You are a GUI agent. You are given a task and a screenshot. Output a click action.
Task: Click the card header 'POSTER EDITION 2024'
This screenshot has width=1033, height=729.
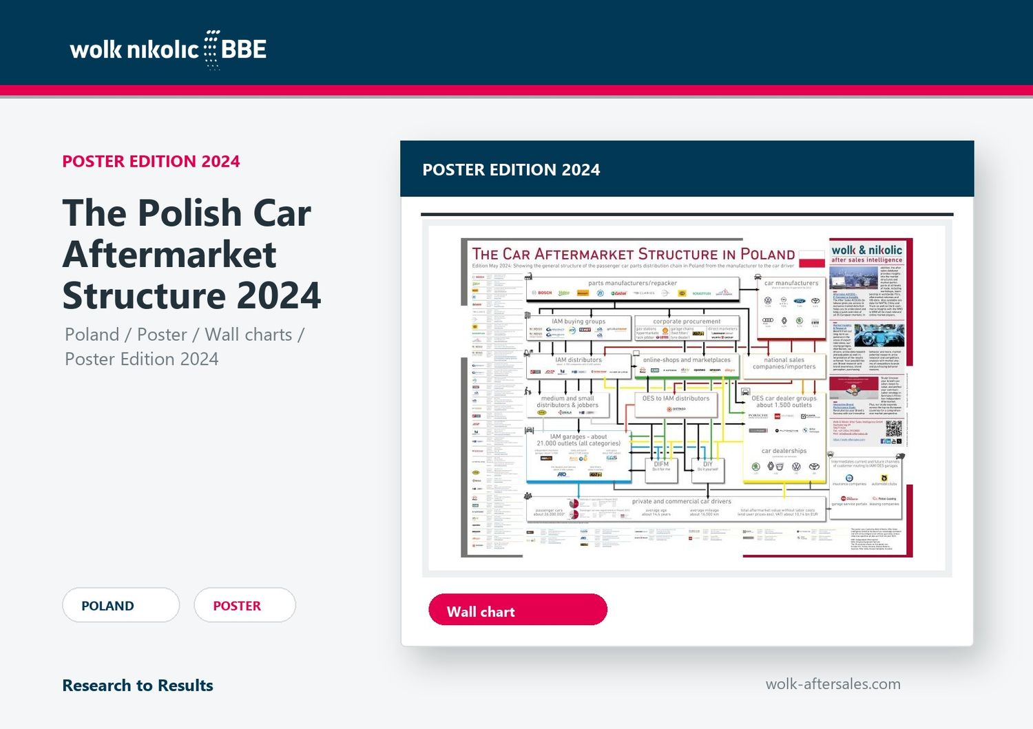511,169
